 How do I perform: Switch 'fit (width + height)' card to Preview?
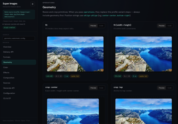[x=161, y=26]
